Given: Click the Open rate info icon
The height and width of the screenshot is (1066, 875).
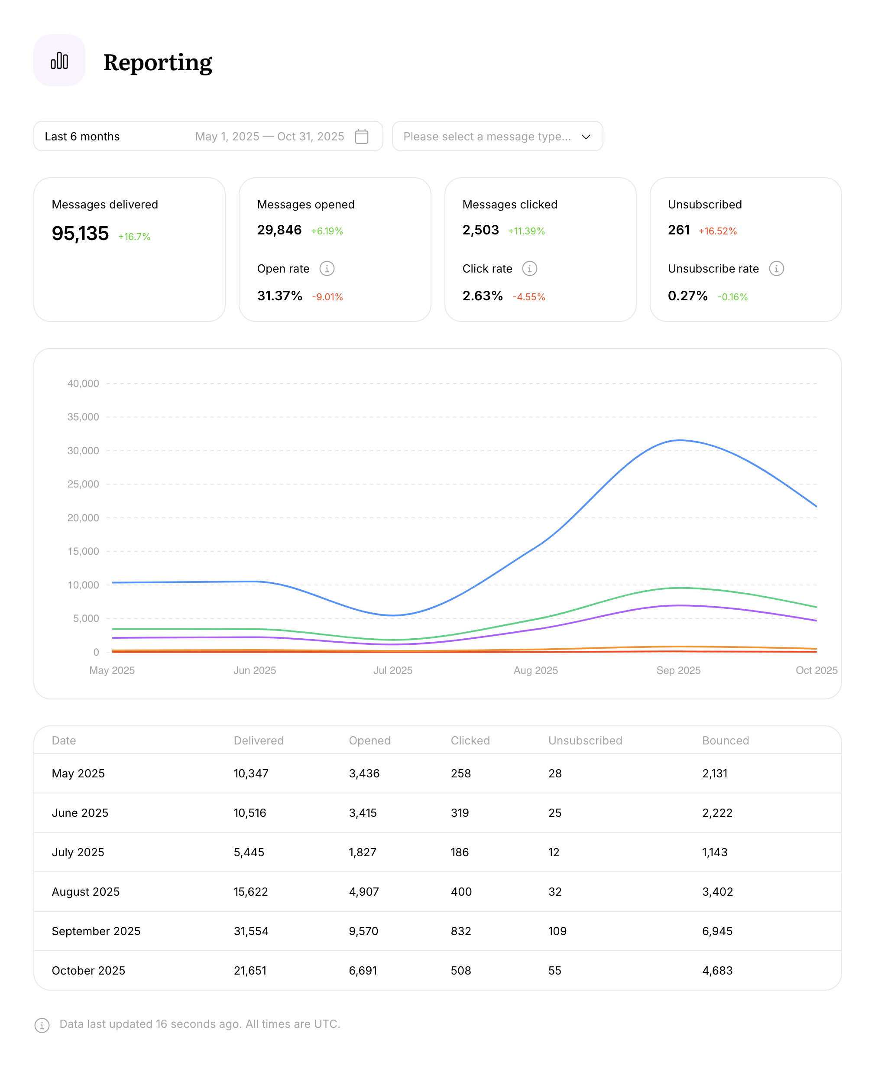Looking at the screenshot, I should pyautogui.click(x=327, y=269).
